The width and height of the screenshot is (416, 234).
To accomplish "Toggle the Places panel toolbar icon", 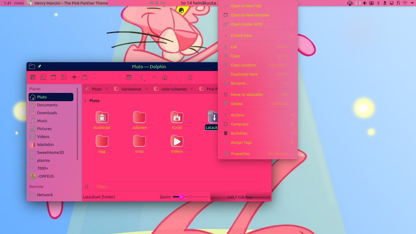I will click(33, 77).
